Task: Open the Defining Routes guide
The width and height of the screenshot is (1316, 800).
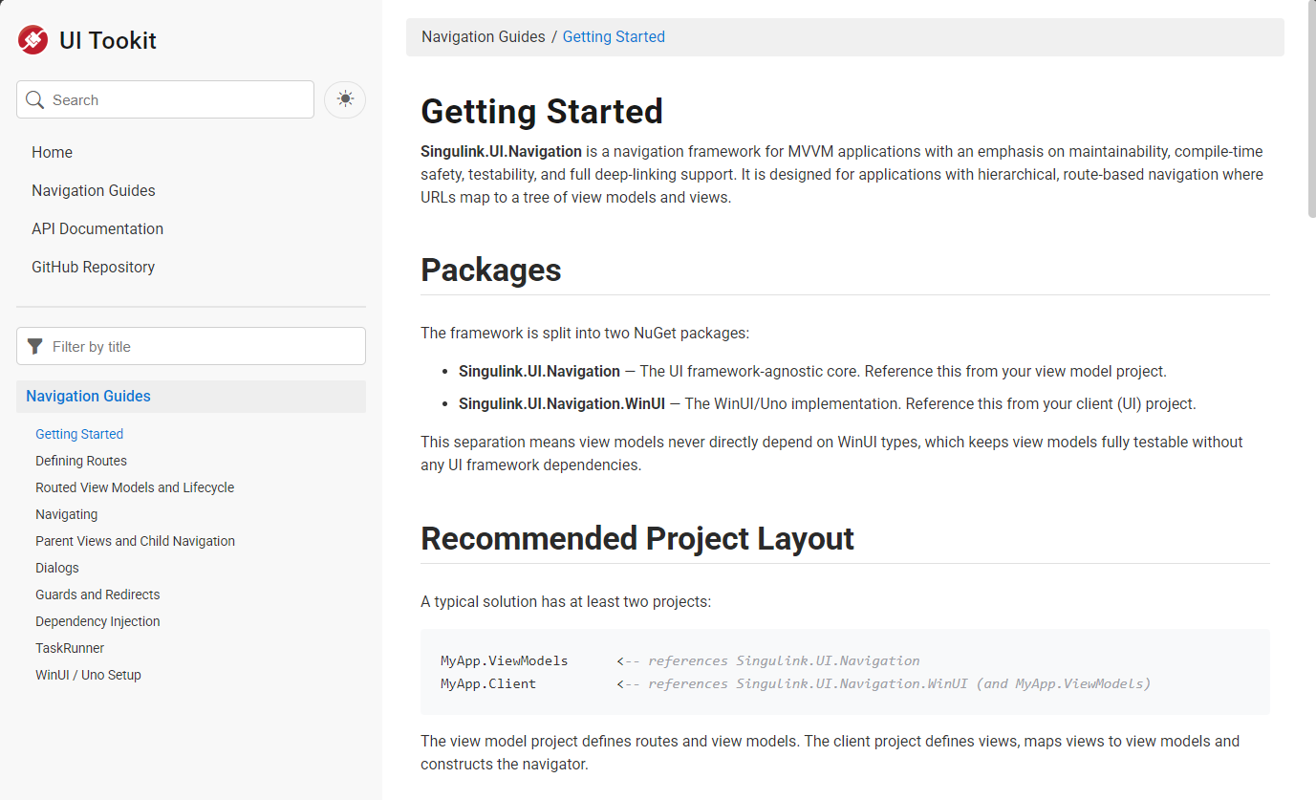Action: tap(81, 461)
